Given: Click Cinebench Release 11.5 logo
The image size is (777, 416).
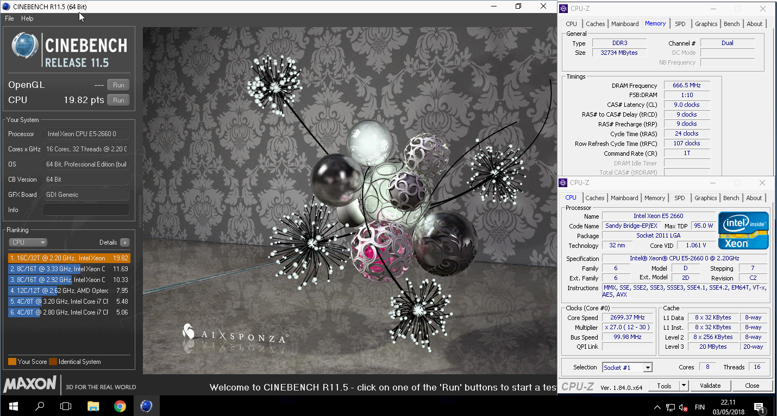Looking at the screenshot, I should pyautogui.click(x=70, y=50).
